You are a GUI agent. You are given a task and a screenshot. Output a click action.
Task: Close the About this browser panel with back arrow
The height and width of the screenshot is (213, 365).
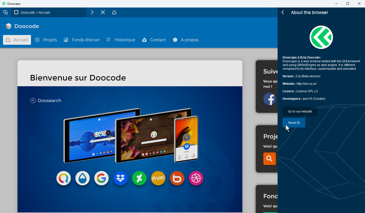click(x=283, y=12)
